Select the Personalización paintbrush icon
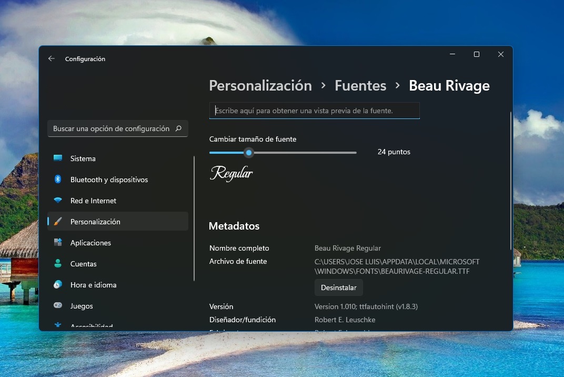564x377 pixels. pyautogui.click(x=58, y=222)
